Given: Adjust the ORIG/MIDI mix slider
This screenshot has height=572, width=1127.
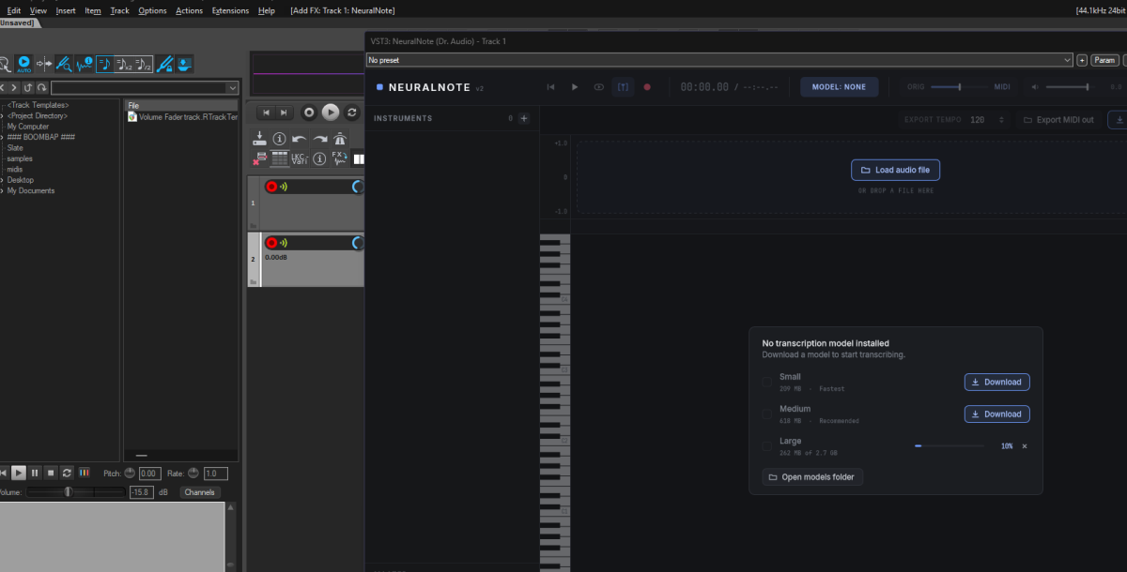Looking at the screenshot, I should [x=959, y=87].
